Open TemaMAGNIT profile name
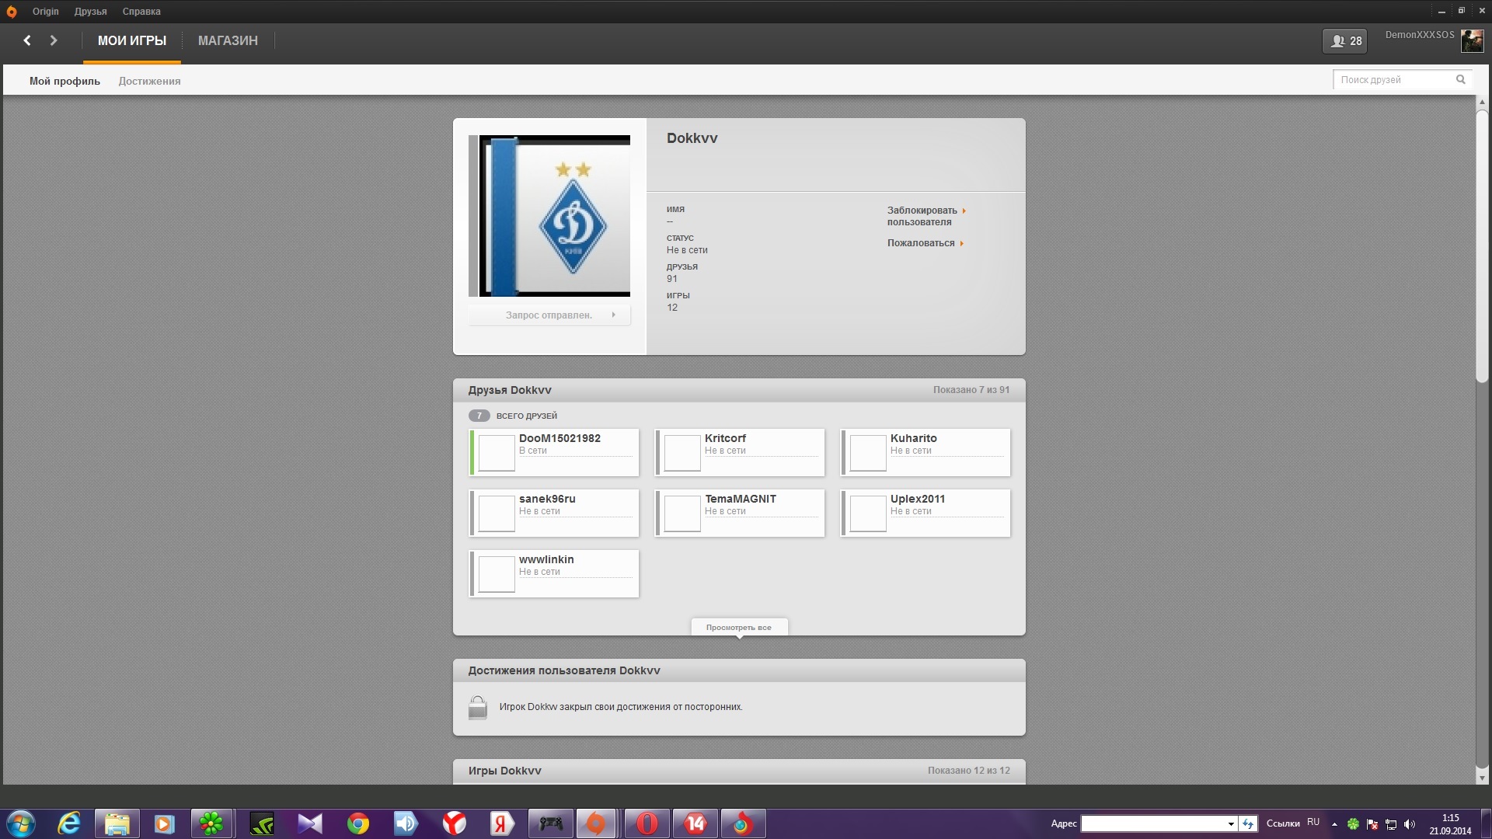The height and width of the screenshot is (839, 1492). point(741,499)
